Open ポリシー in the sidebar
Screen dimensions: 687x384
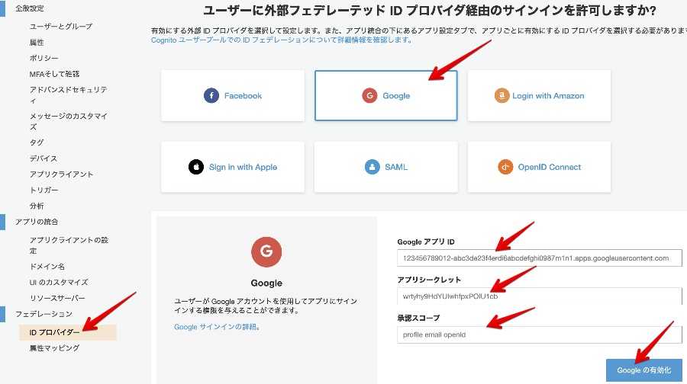[x=44, y=58]
